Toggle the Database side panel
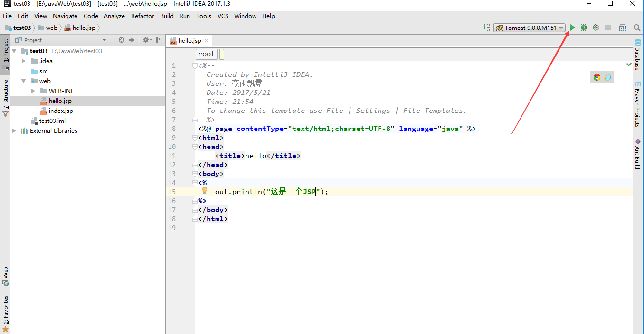 pyautogui.click(x=637, y=56)
